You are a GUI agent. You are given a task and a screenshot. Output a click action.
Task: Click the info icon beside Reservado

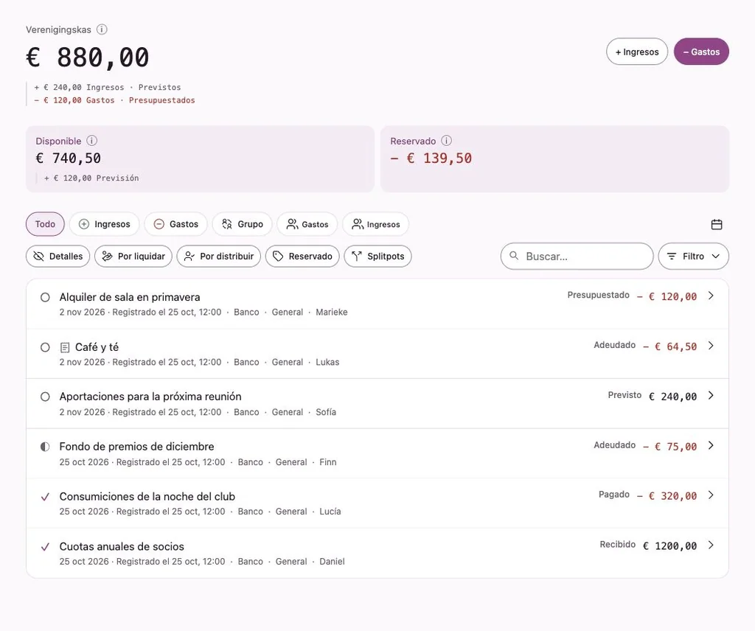[x=446, y=141]
